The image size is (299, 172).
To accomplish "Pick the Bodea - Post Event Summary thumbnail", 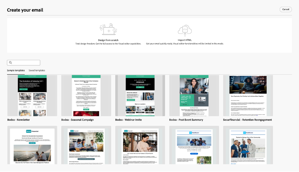I will 194,96.
